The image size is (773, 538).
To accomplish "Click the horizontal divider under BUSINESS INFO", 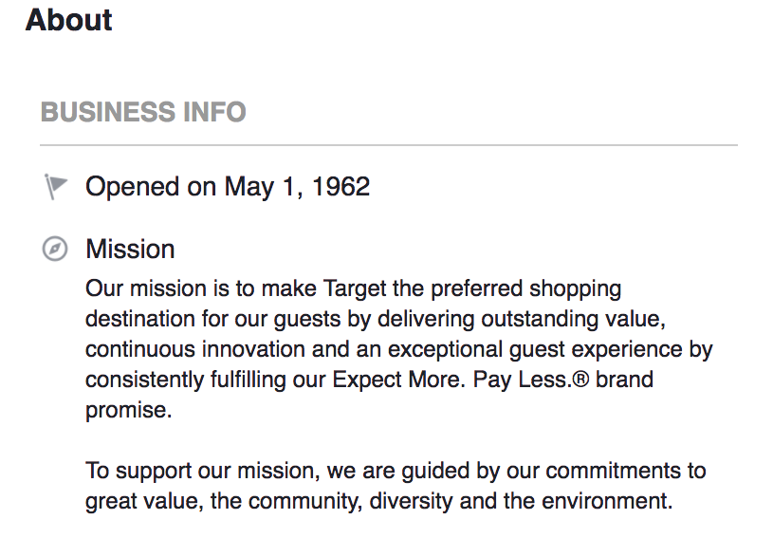I will click(x=389, y=145).
